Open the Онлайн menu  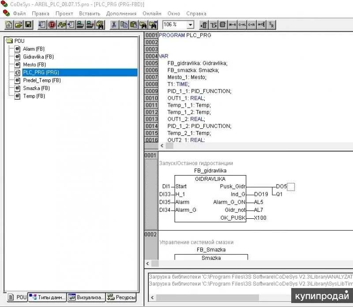152,14
